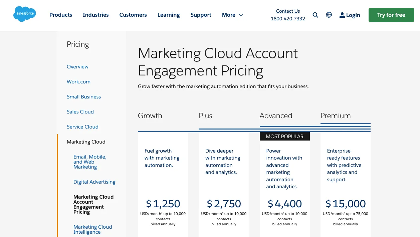
Task: Open the Support menu
Action: 201,15
